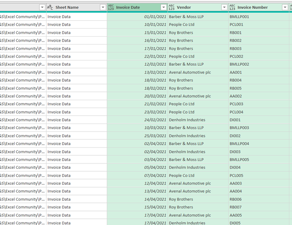Click the date cell 10/01/2021
Screen dimensions: 292x225
(137, 25)
